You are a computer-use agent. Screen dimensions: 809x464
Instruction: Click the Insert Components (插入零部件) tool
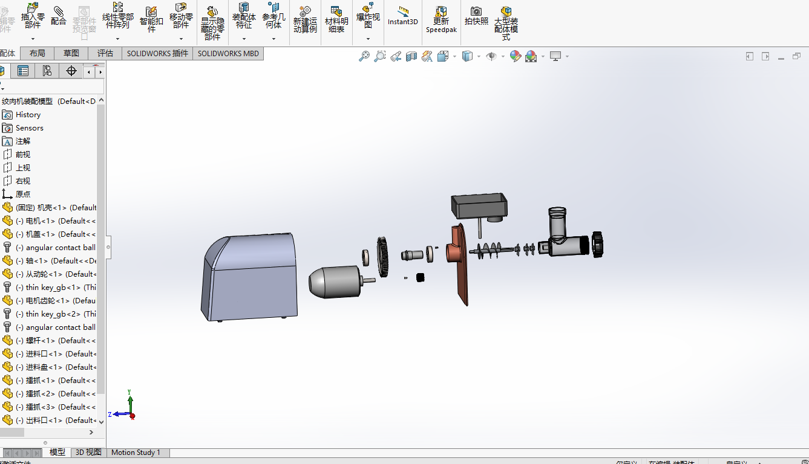pos(33,16)
